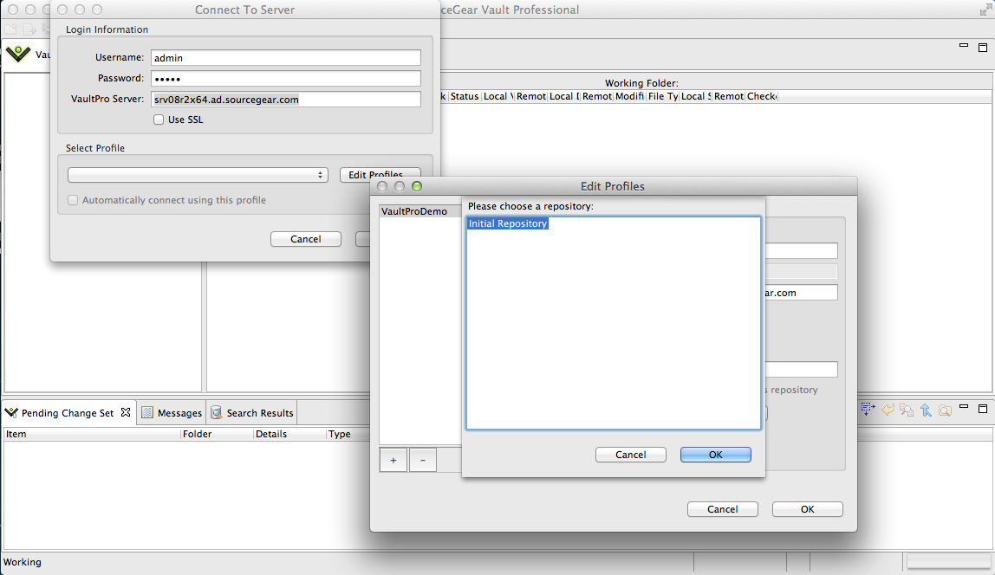The width and height of the screenshot is (995, 575).
Task: Click the Status column header
Action: point(465,96)
